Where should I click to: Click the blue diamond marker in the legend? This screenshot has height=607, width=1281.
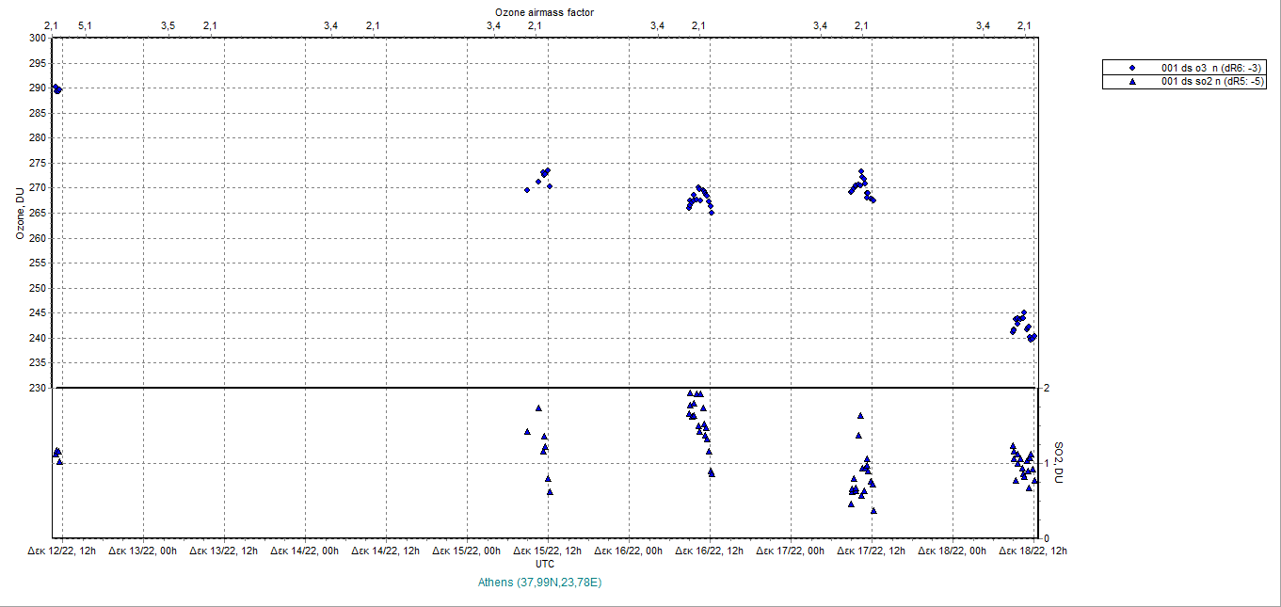pyautogui.click(x=1132, y=68)
